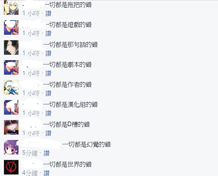Open purple-haired girl avatar beside 幻覺 comment
This screenshot has width=218, height=176.
(11, 147)
